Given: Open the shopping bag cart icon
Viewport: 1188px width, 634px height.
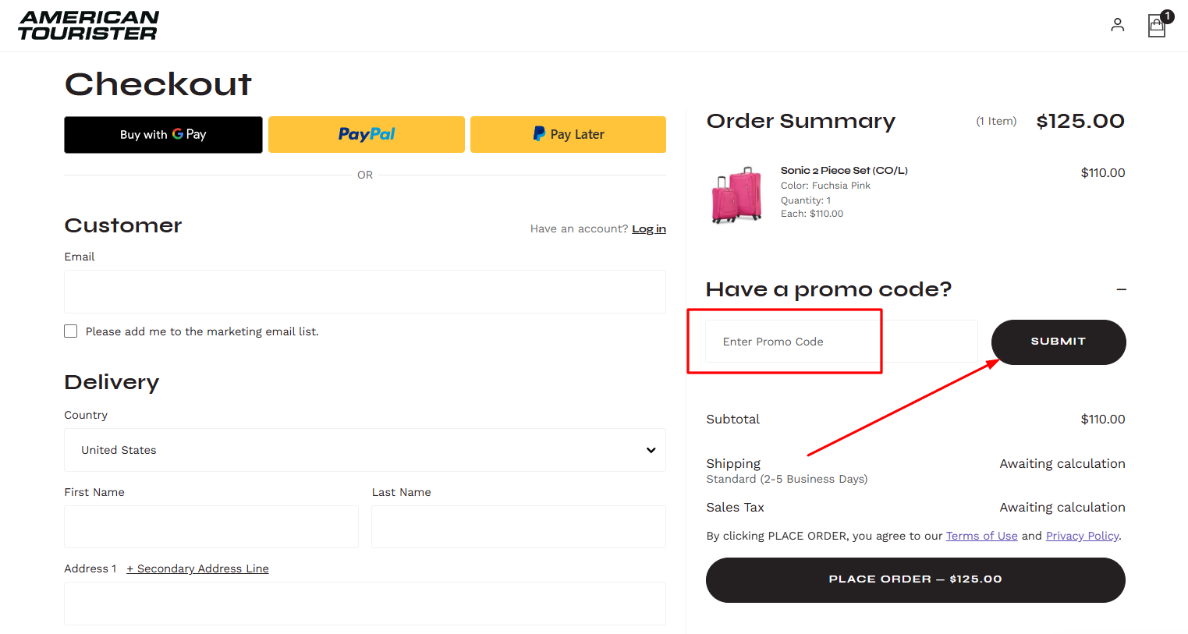Looking at the screenshot, I should (1155, 26).
